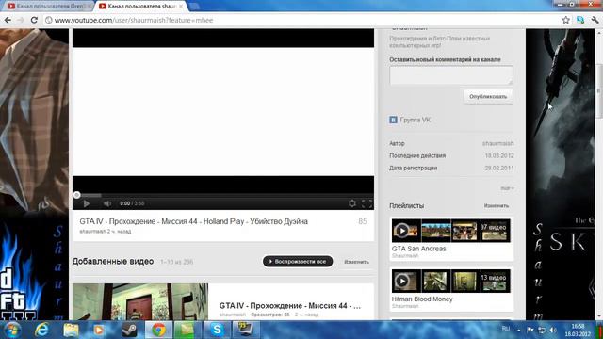The height and width of the screenshot is (339, 603).
Task: Open the Группа VK link
Action: click(416, 120)
